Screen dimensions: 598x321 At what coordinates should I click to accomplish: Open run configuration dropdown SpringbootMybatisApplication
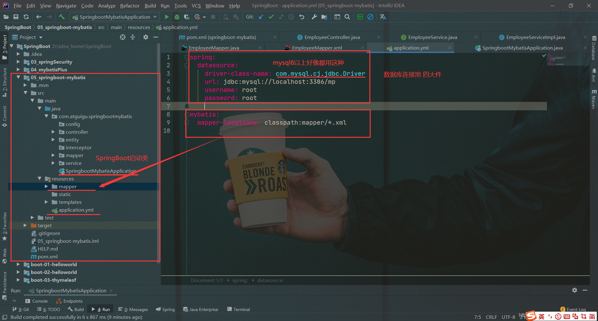click(x=114, y=17)
